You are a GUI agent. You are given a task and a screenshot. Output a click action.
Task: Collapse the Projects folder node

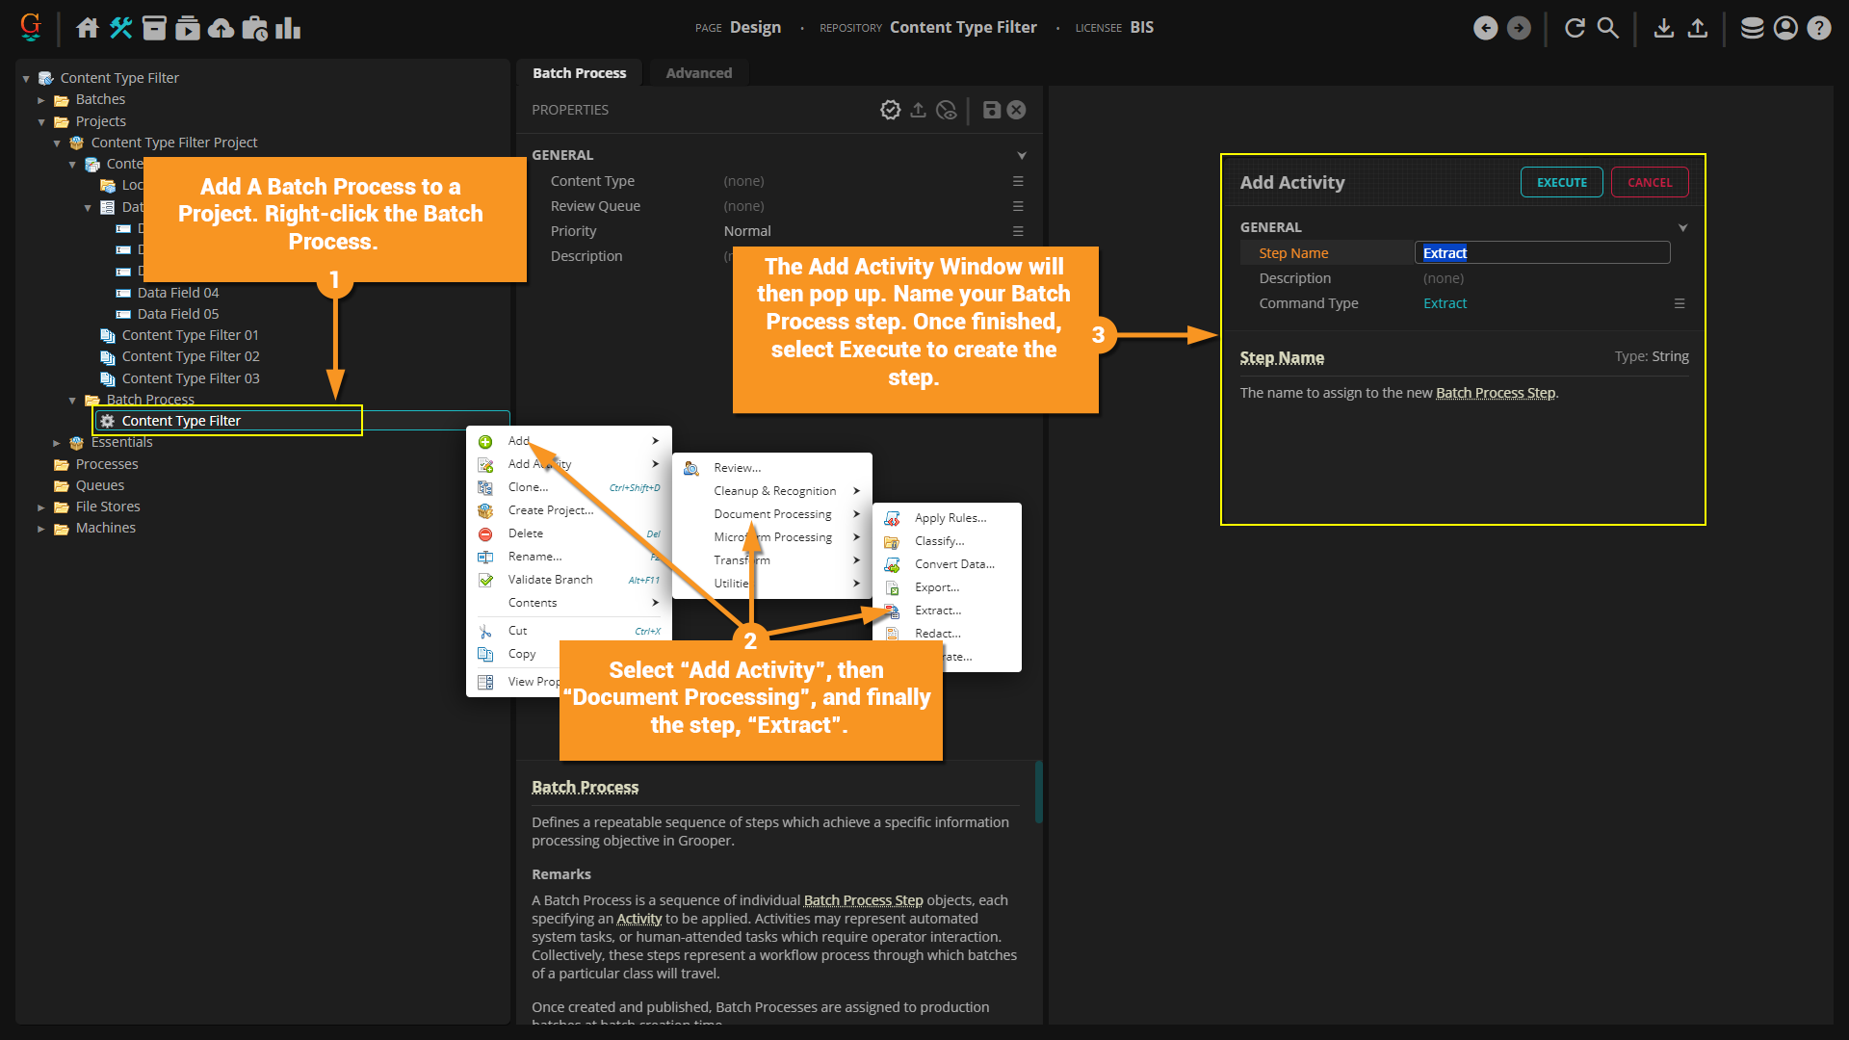click(41, 122)
